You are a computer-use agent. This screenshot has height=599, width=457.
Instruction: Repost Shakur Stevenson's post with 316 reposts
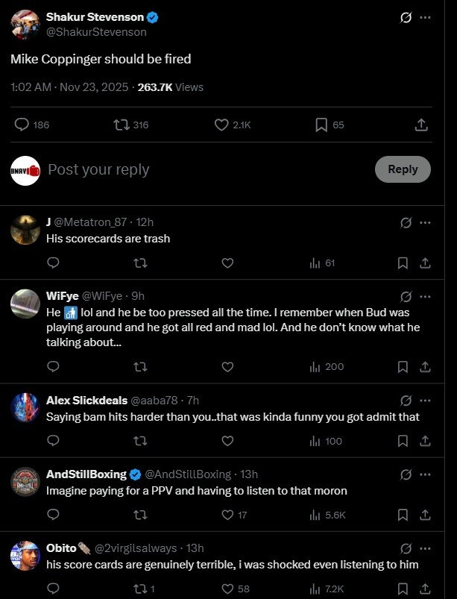pyautogui.click(x=121, y=125)
